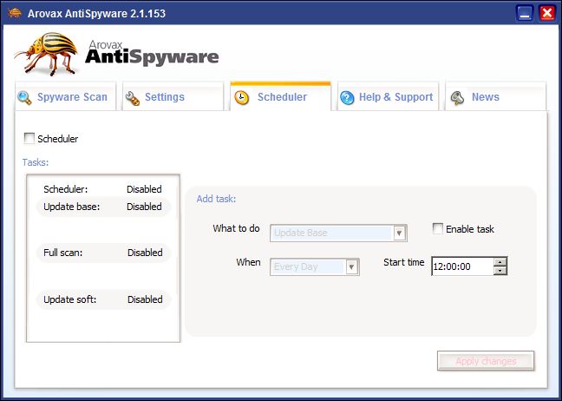
Task: Click the Add task: label
Action: 216,199
